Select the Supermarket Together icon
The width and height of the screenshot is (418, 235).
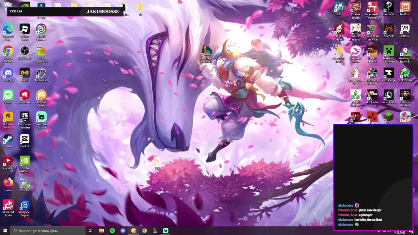(372, 10)
